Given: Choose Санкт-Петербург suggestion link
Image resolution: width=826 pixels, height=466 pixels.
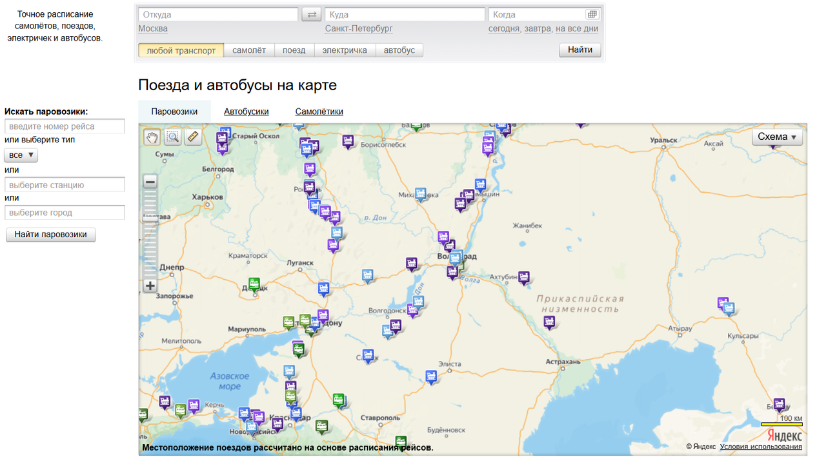Looking at the screenshot, I should point(359,28).
